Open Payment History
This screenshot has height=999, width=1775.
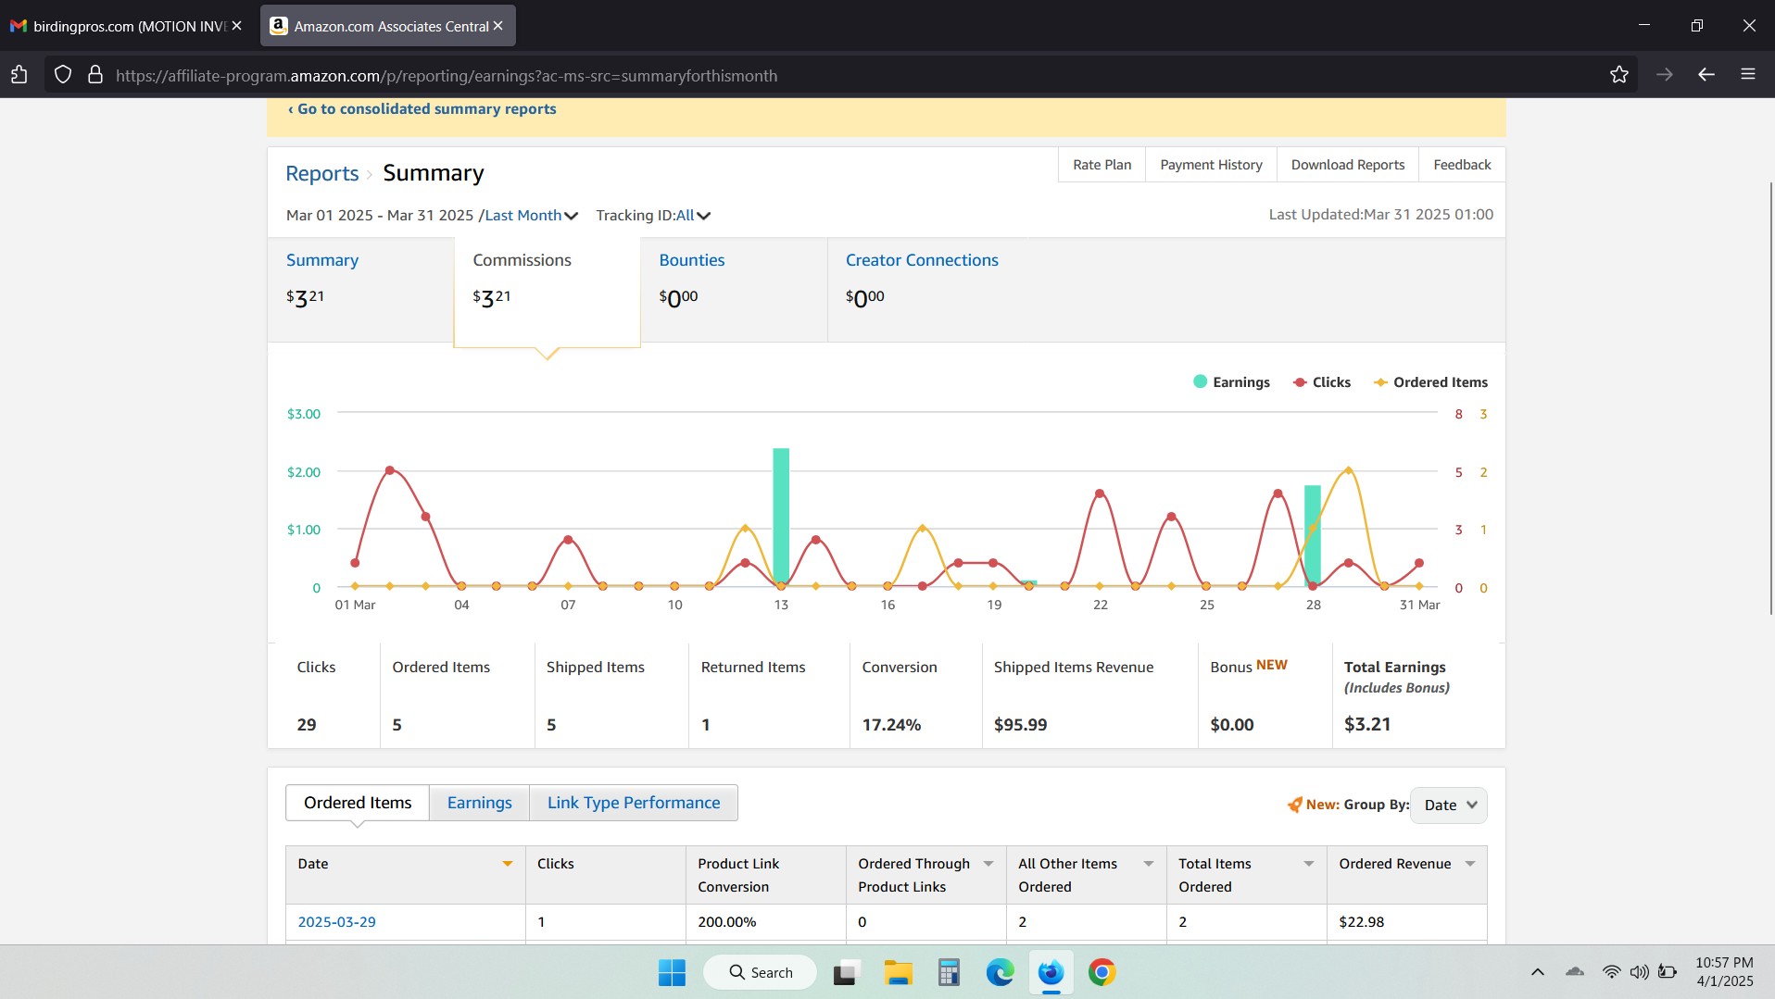[1211, 165]
